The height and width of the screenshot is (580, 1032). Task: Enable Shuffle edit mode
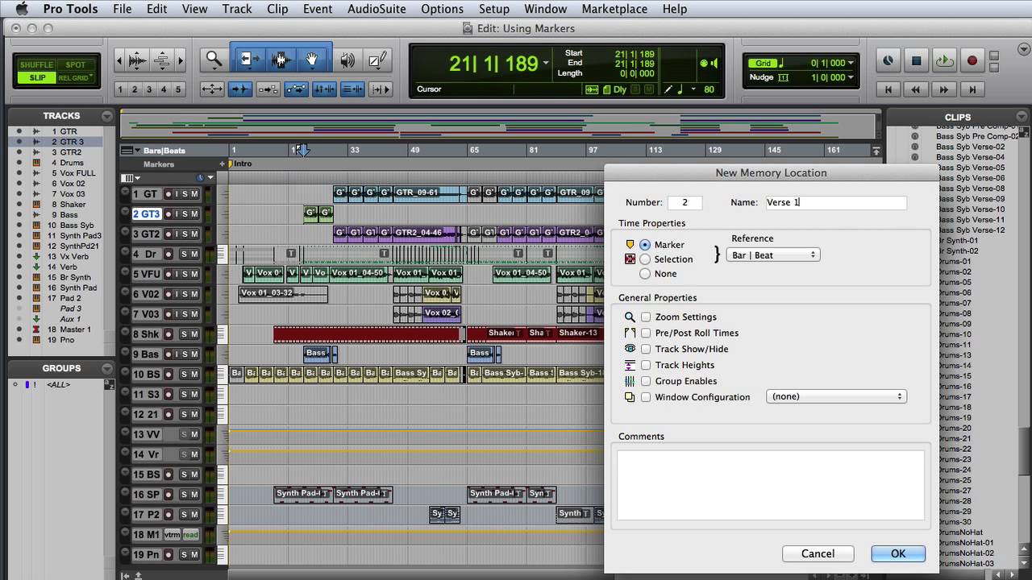(x=36, y=64)
